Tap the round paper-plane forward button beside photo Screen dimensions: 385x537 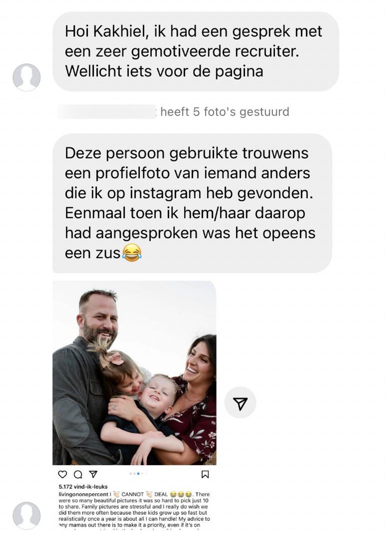tap(240, 403)
